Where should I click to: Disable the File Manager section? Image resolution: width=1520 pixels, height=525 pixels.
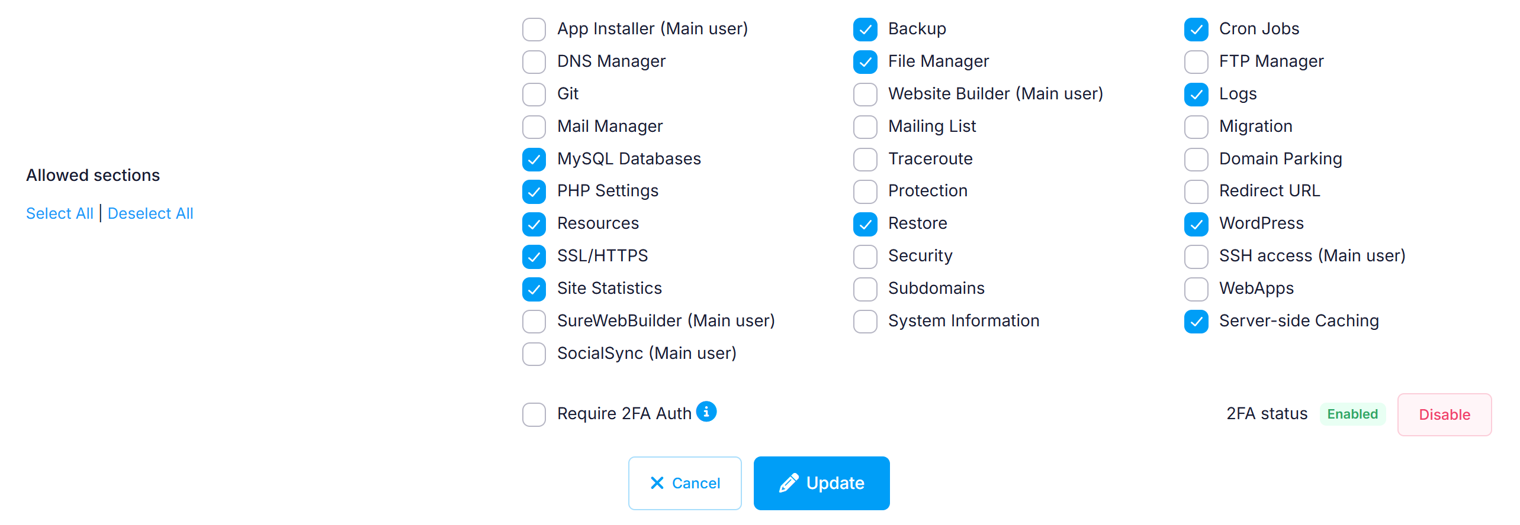pyautogui.click(x=865, y=61)
